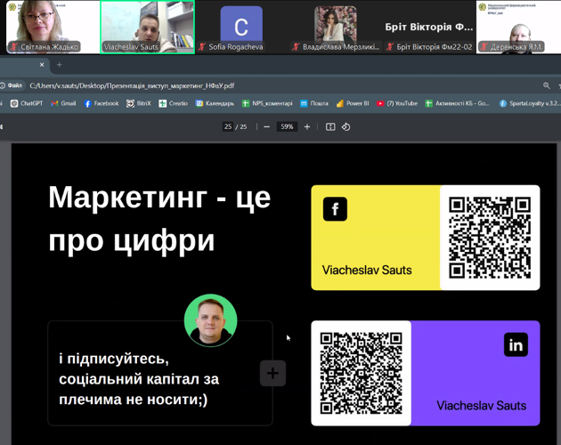The image size is (561, 445).
Task: Select Viacheslav Sauts video tile
Action: [x=148, y=28]
